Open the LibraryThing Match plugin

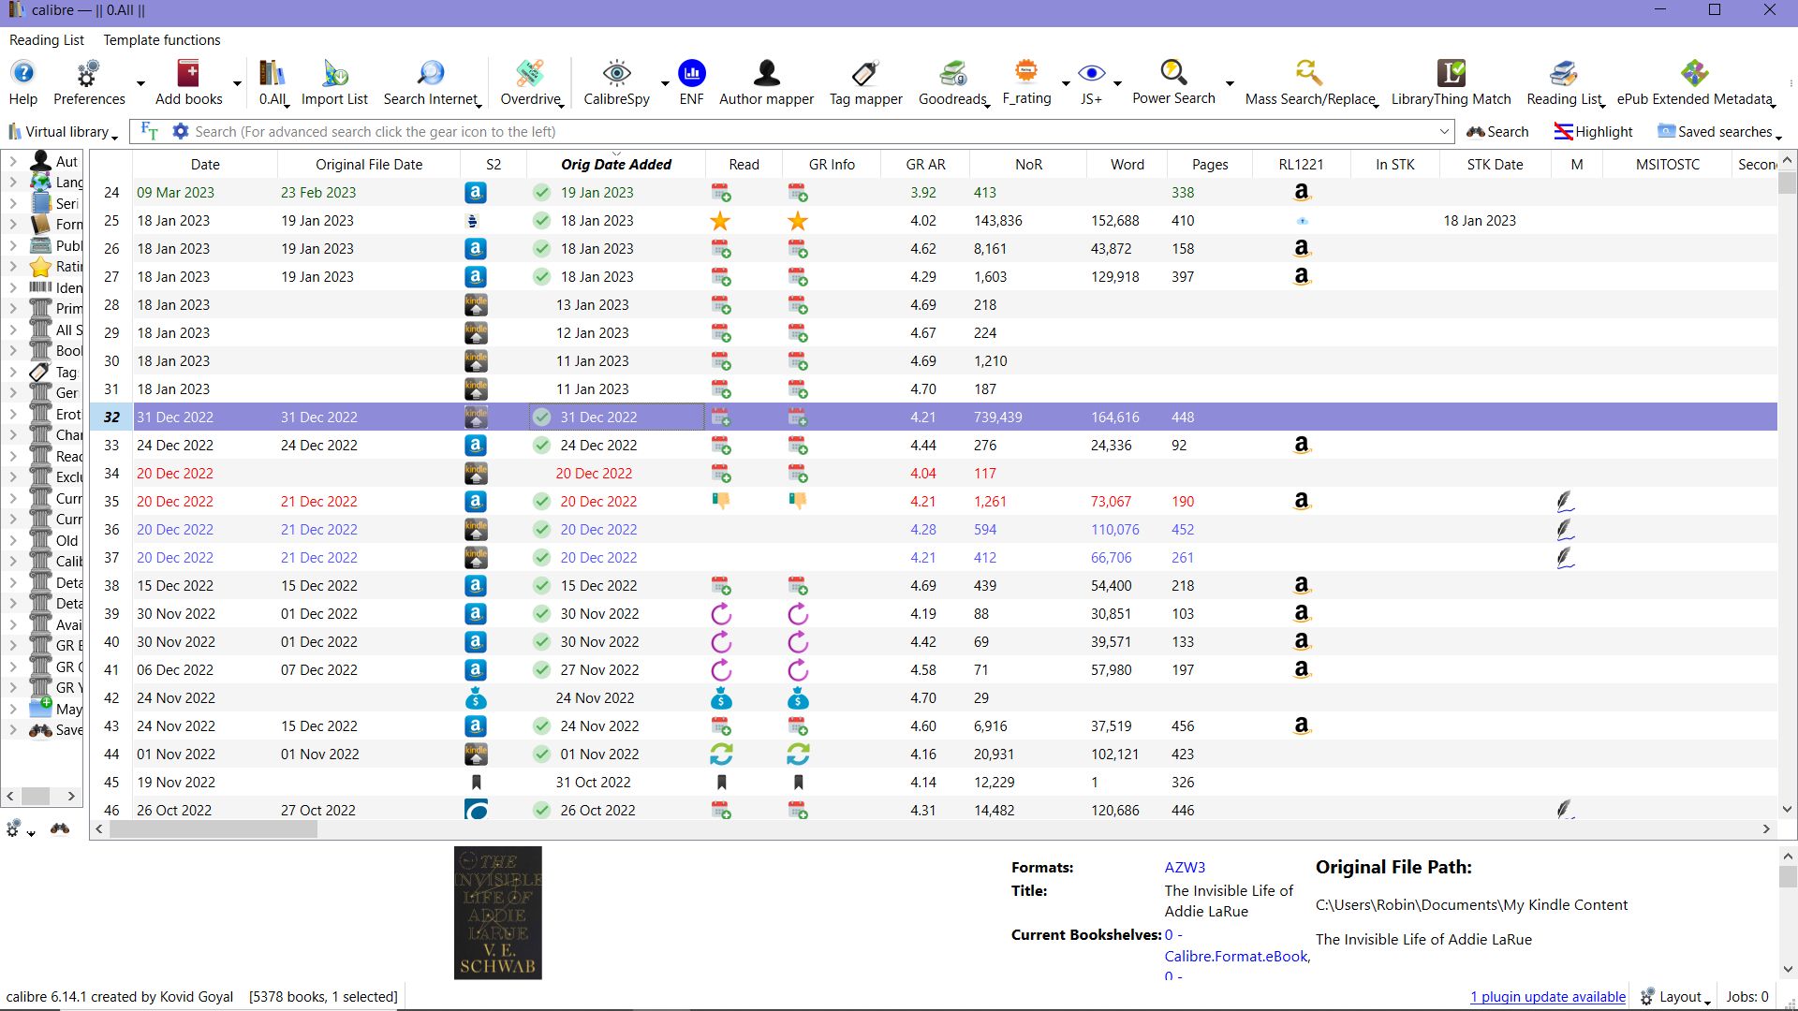(x=1451, y=74)
